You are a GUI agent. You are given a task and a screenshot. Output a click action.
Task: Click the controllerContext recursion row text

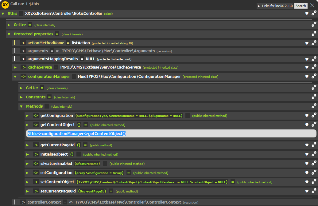pos(113,202)
